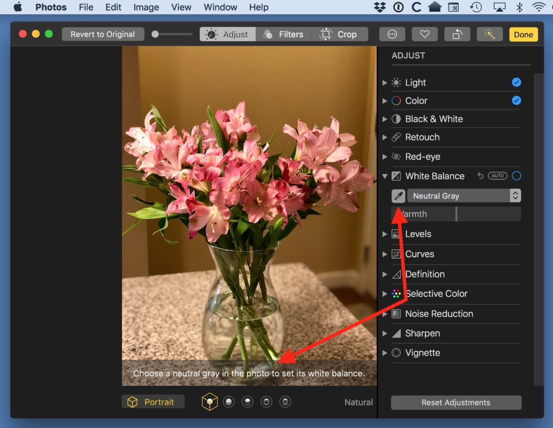Click the White Balance section icon
The image size is (553, 428).
(396, 176)
